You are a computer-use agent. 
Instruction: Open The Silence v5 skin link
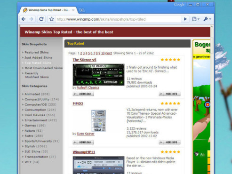(x=84, y=60)
